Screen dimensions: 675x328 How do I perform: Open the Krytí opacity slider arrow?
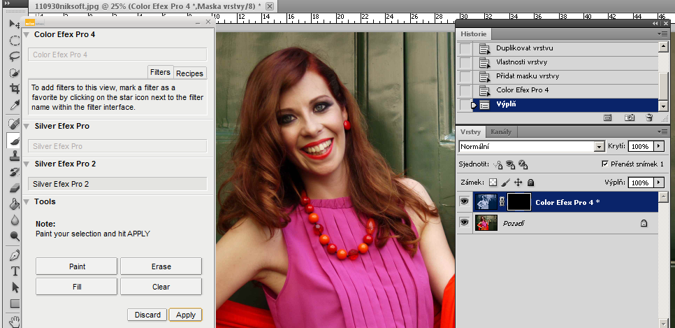point(659,146)
